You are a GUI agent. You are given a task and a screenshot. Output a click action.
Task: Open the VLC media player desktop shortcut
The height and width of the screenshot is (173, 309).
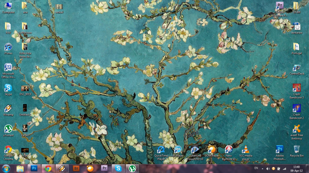tap(245, 149)
